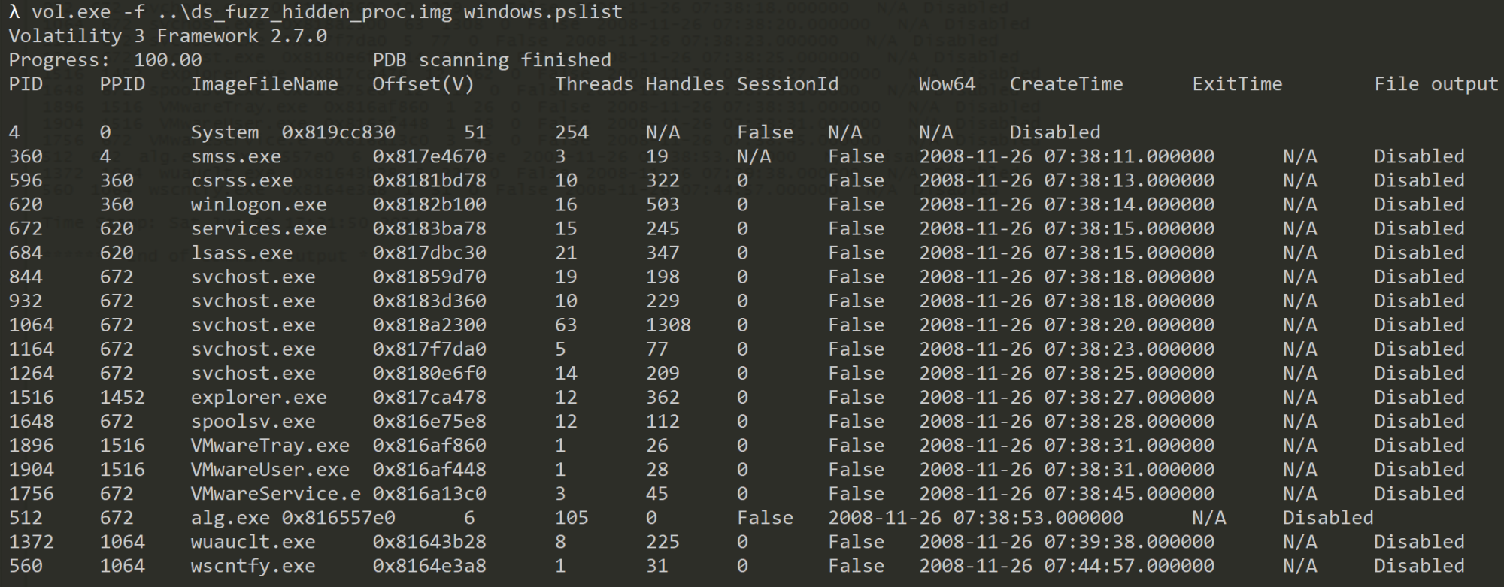Screen dimensions: 1504x587
Task: Select the wscntfy.exe process name
Action: click(253, 566)
